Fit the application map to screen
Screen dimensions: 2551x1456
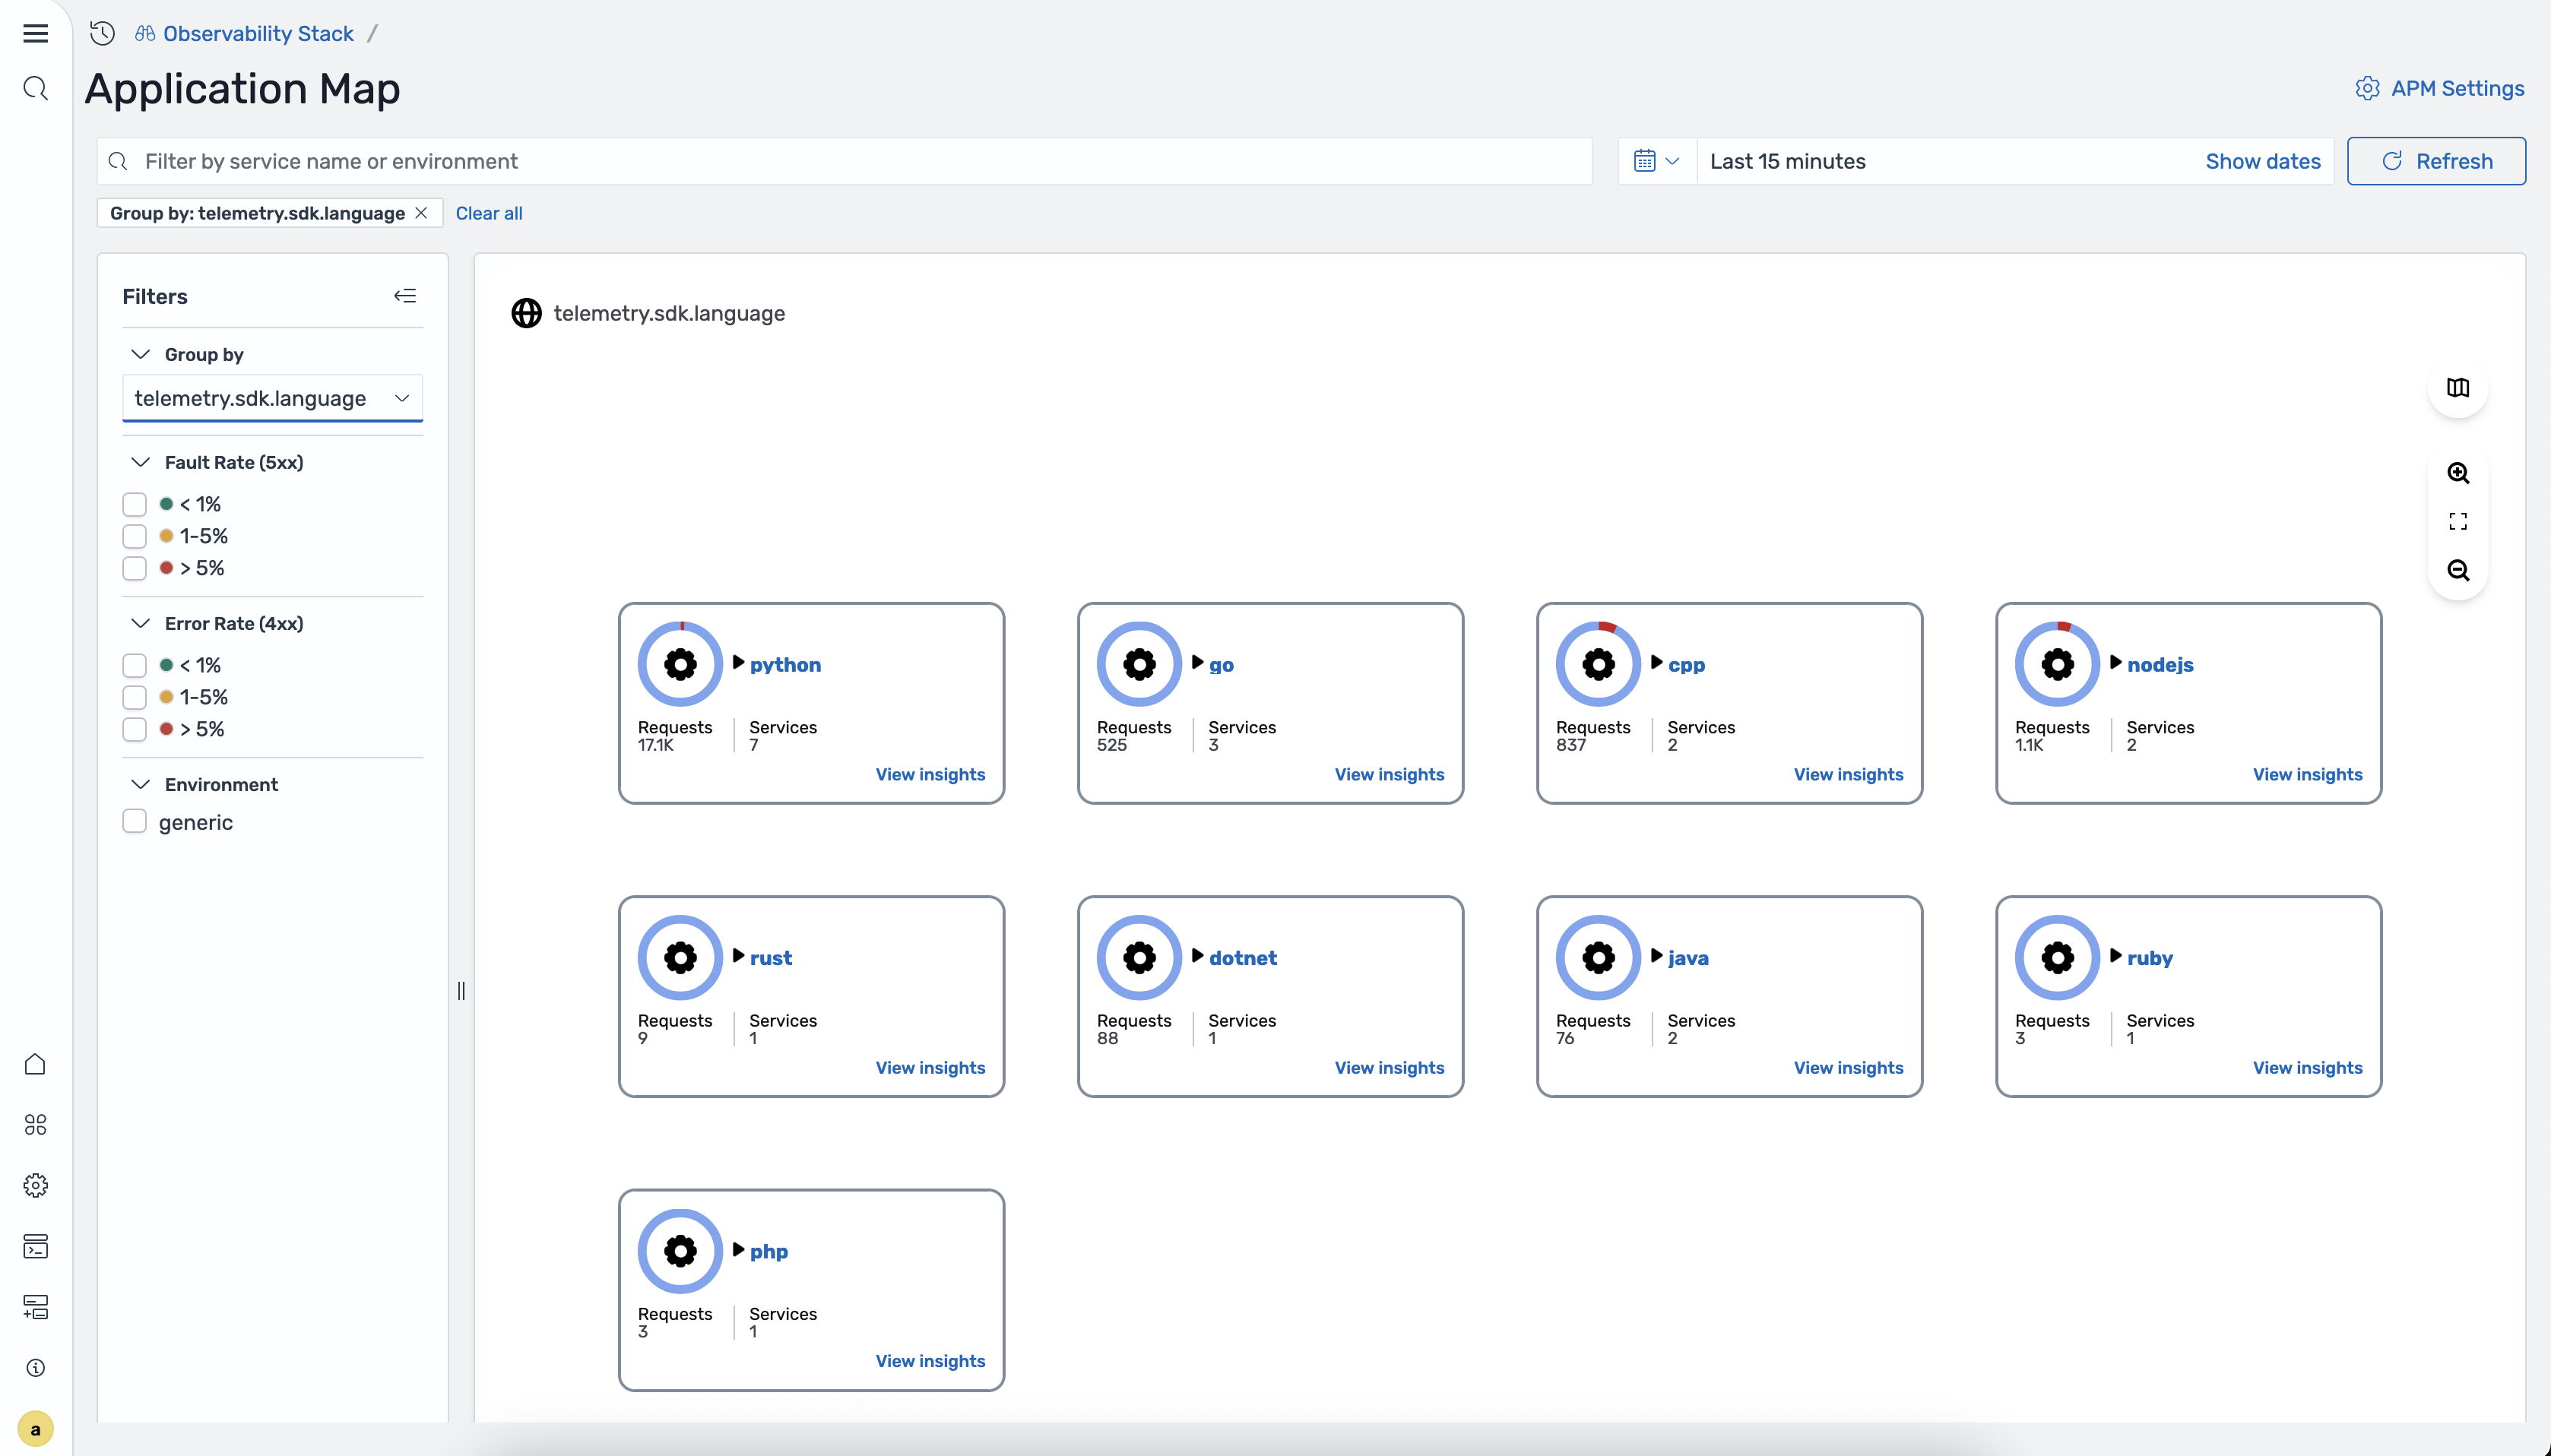click(2459, 521)
